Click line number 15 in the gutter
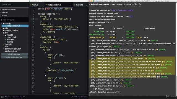 (x=33, y=47)
